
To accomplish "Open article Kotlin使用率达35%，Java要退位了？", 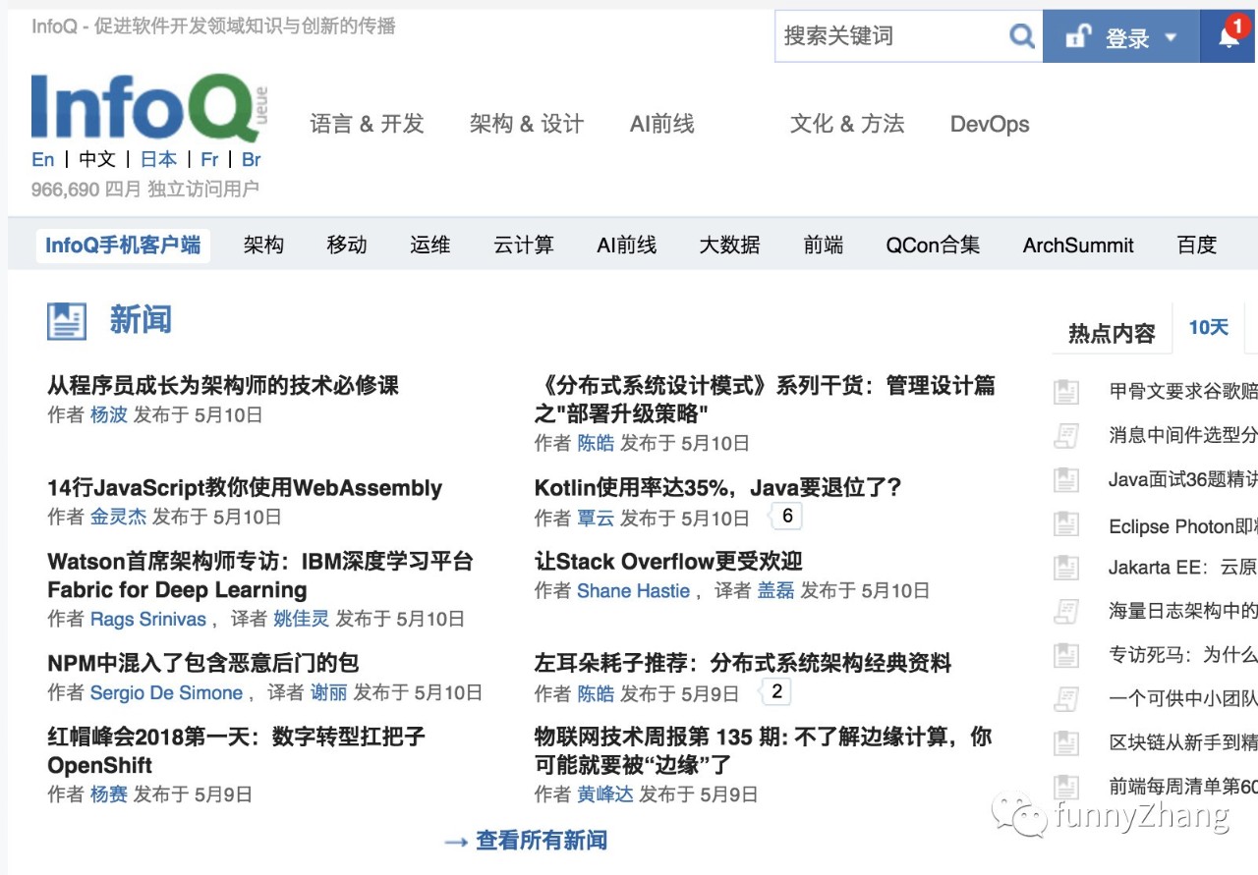I will coord(718,487).
